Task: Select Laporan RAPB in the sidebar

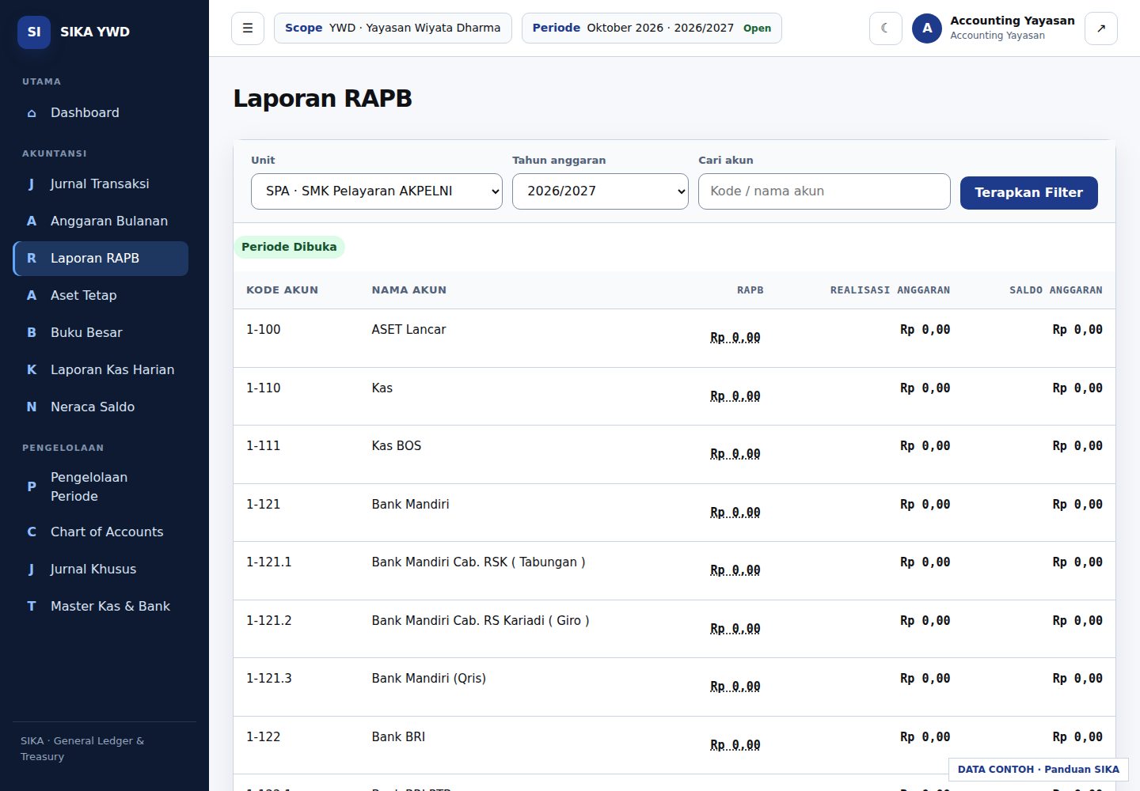Action: [x=101, y=259]
